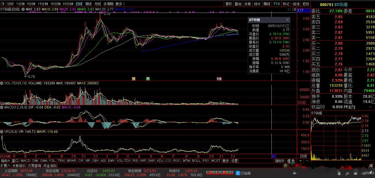Image resolution: width=375 pixels, height=178 pixels.
Task: Switch the indicator to EMV
Action: click(x=111, y=161)
